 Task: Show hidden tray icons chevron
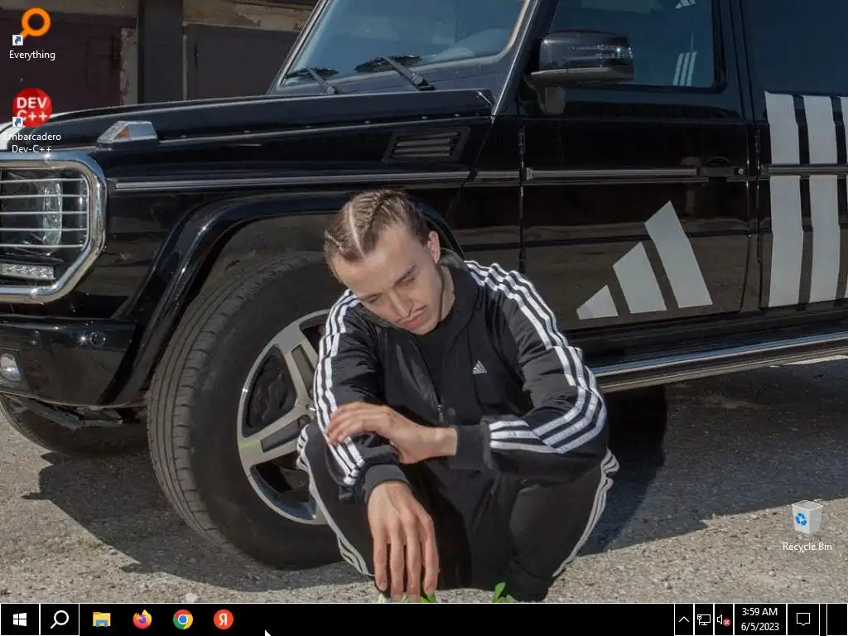(683, 619)
